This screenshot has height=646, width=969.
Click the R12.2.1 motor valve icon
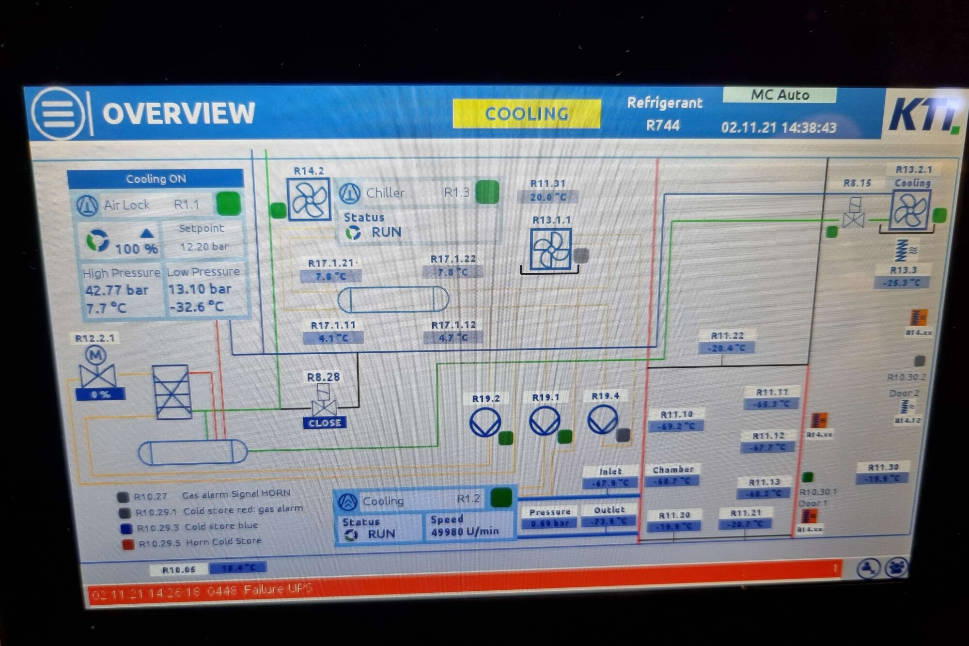97,369
